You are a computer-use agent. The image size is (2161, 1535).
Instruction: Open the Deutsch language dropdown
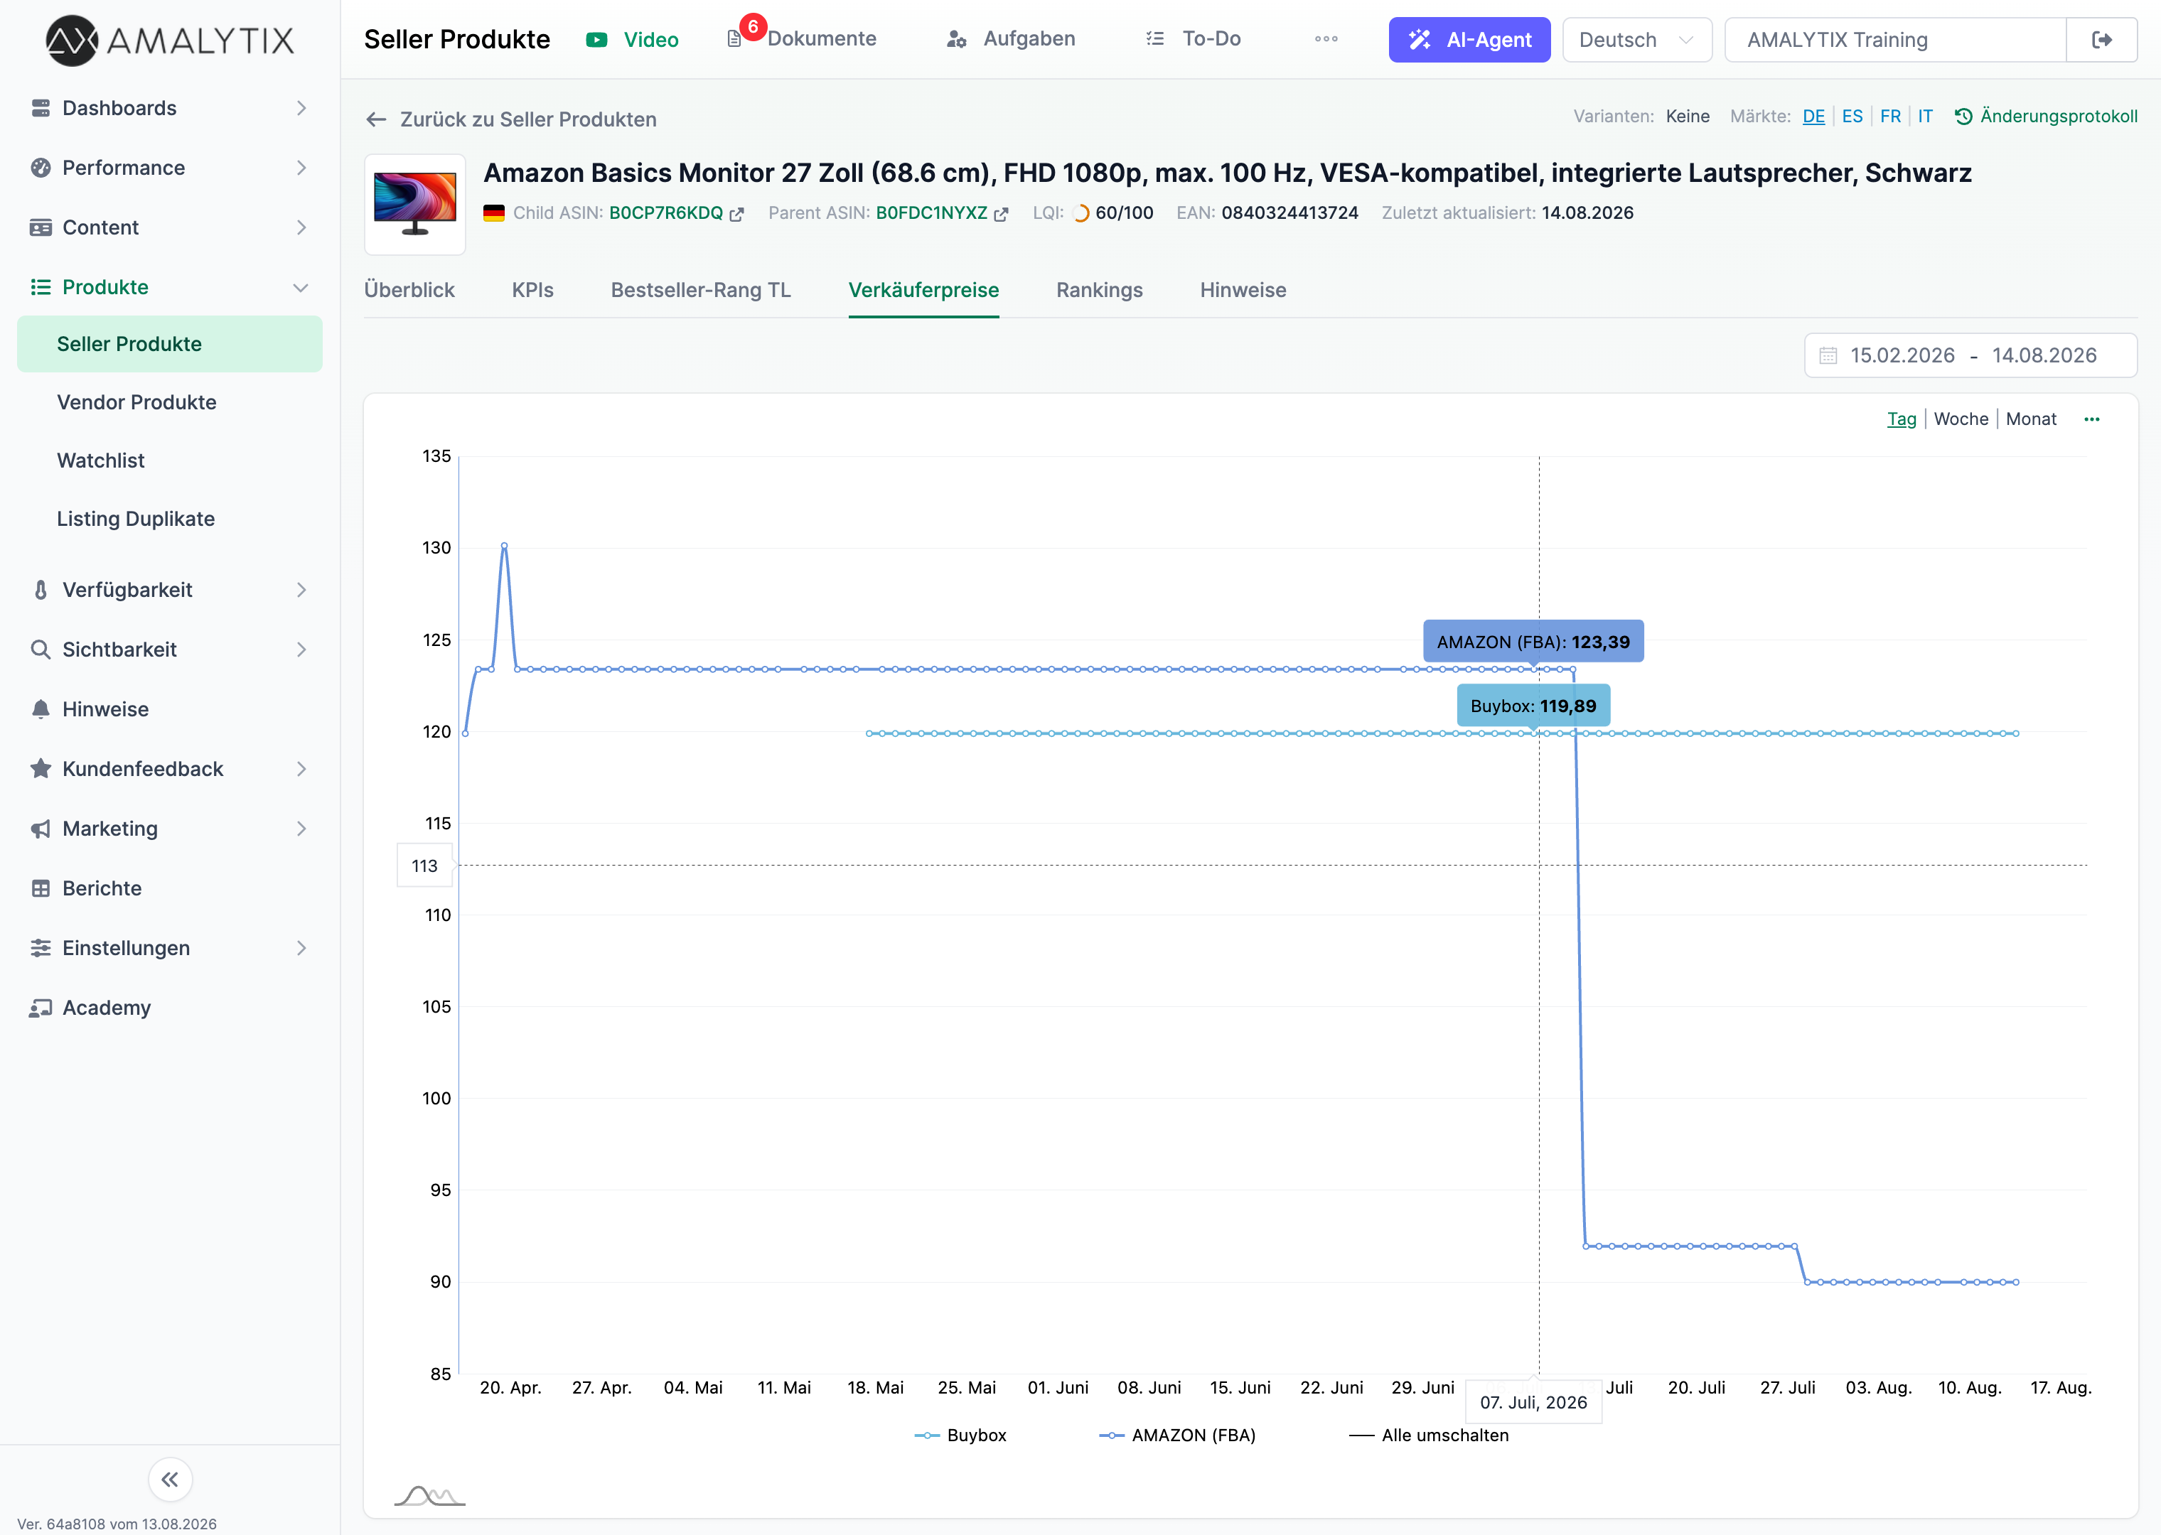pos(1636,40)
